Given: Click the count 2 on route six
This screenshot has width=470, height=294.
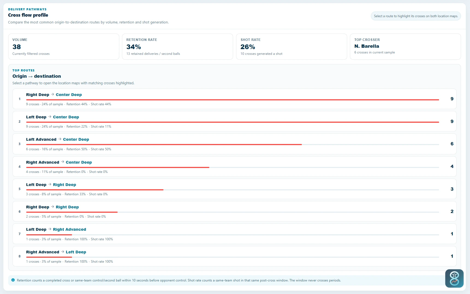Looking at the screenshot, I should click(452, 211).
